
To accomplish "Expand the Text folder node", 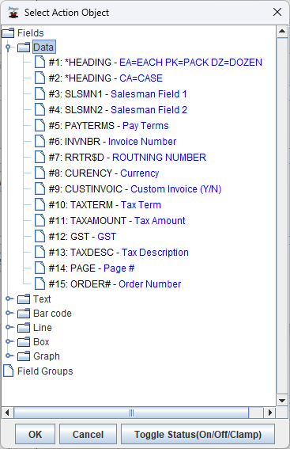I will pyautogui.click(x=9, y=299).
